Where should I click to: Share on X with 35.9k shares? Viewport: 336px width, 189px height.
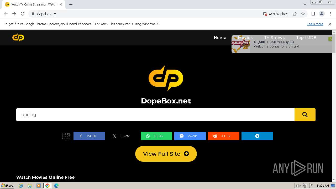tap(123, 136)
